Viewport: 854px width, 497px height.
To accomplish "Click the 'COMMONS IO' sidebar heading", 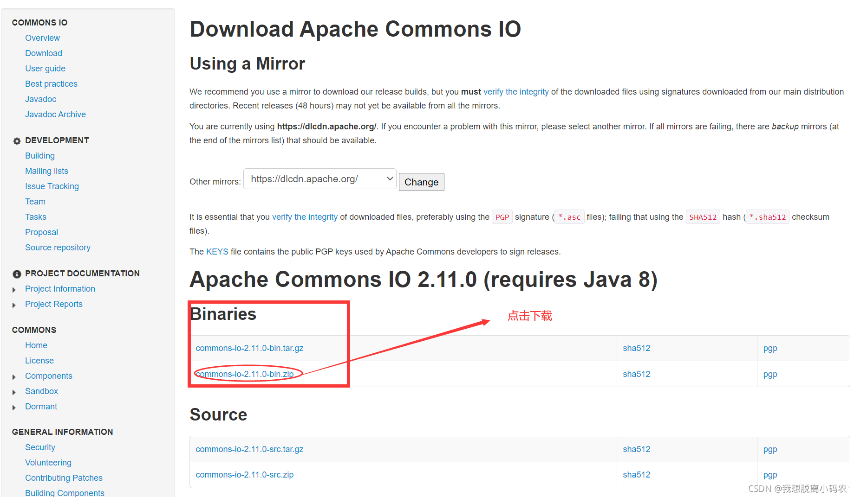I will point(39,23).
